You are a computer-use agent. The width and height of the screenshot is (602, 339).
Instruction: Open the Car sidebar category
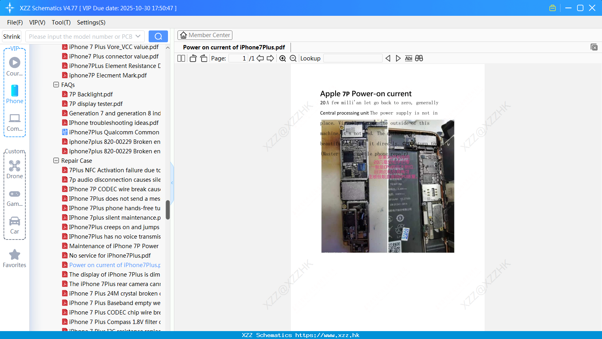point(15,226)
